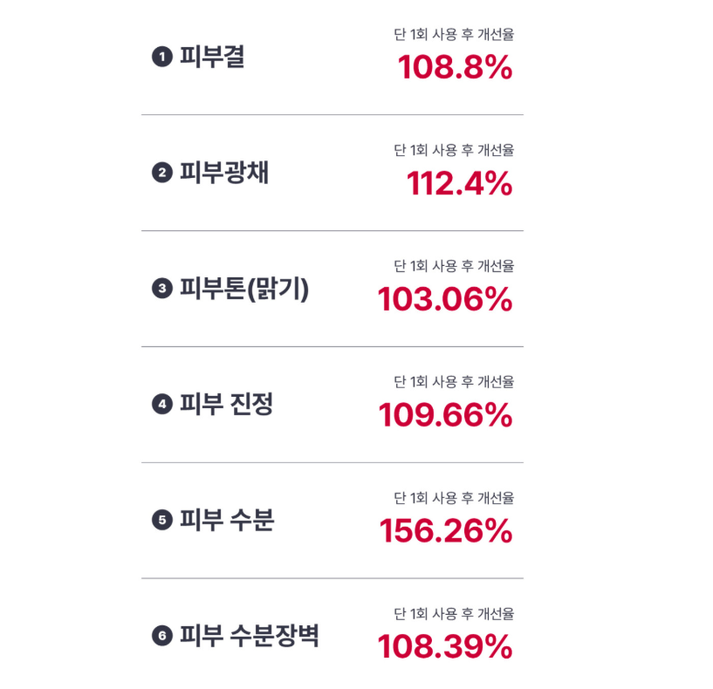
Task: Click the 108.8% improvement figure
Action: (455, 68)
